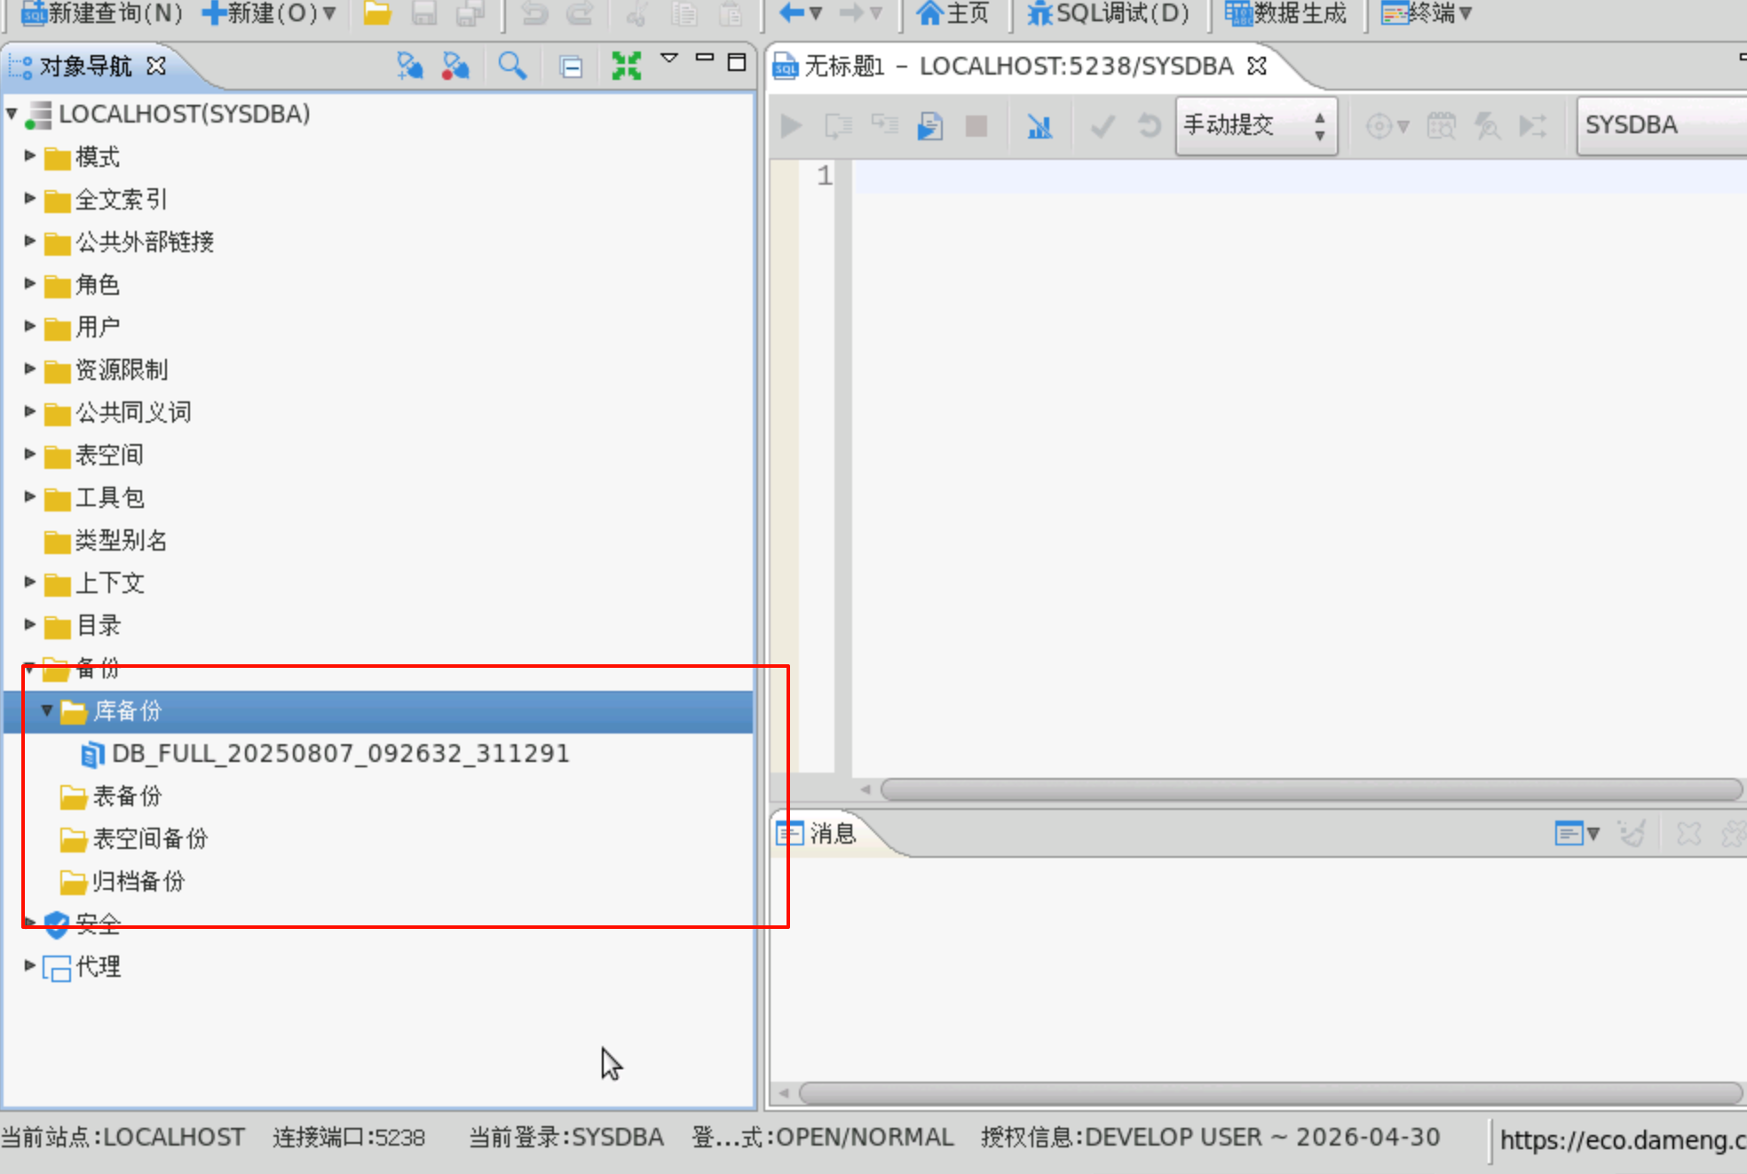Click the 新建查询(N) button
The height and width of the screenshot is (1174, 1747).
pyautogui.click(x=101, y=13)
